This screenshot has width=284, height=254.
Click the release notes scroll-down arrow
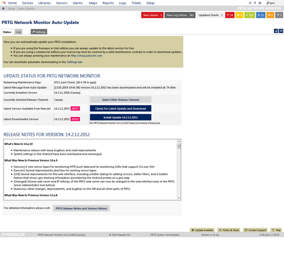coord(179,198)
